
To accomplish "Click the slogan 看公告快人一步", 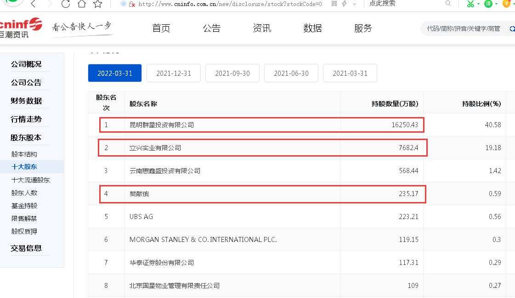I will tap(82, 27).
